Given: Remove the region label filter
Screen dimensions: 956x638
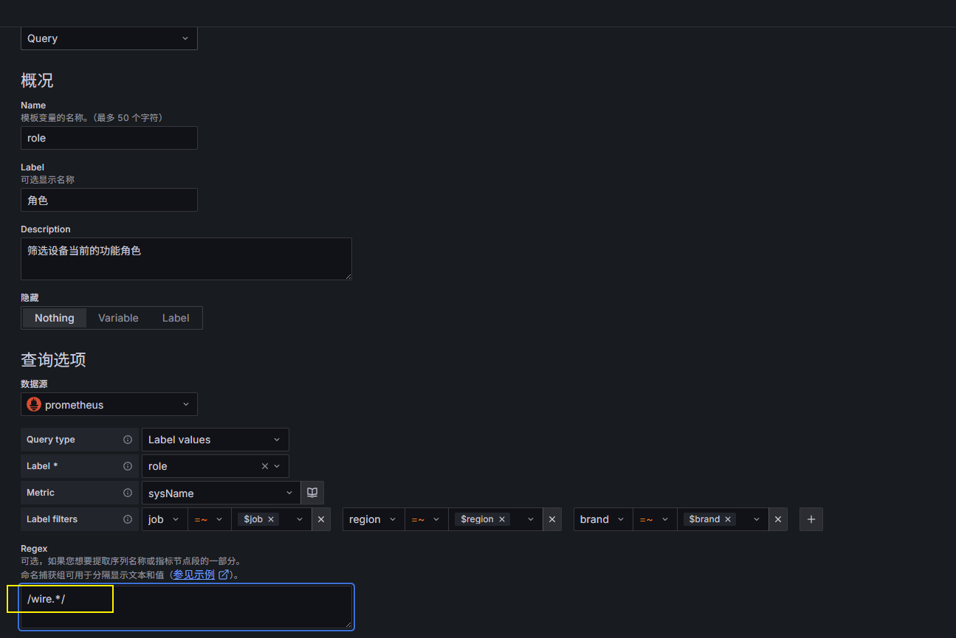Looking at the screenshot, I should (552, 519).
